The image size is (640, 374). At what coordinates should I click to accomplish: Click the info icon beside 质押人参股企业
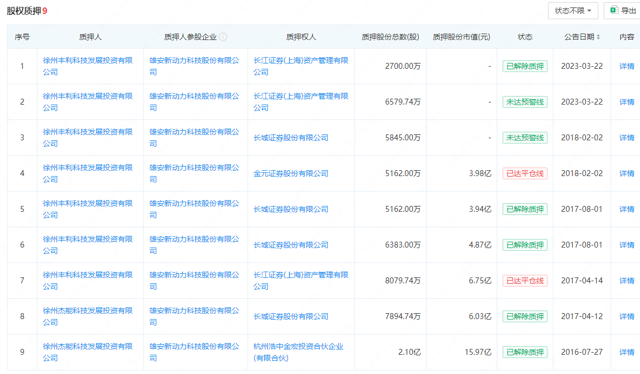tap(223, 37)
